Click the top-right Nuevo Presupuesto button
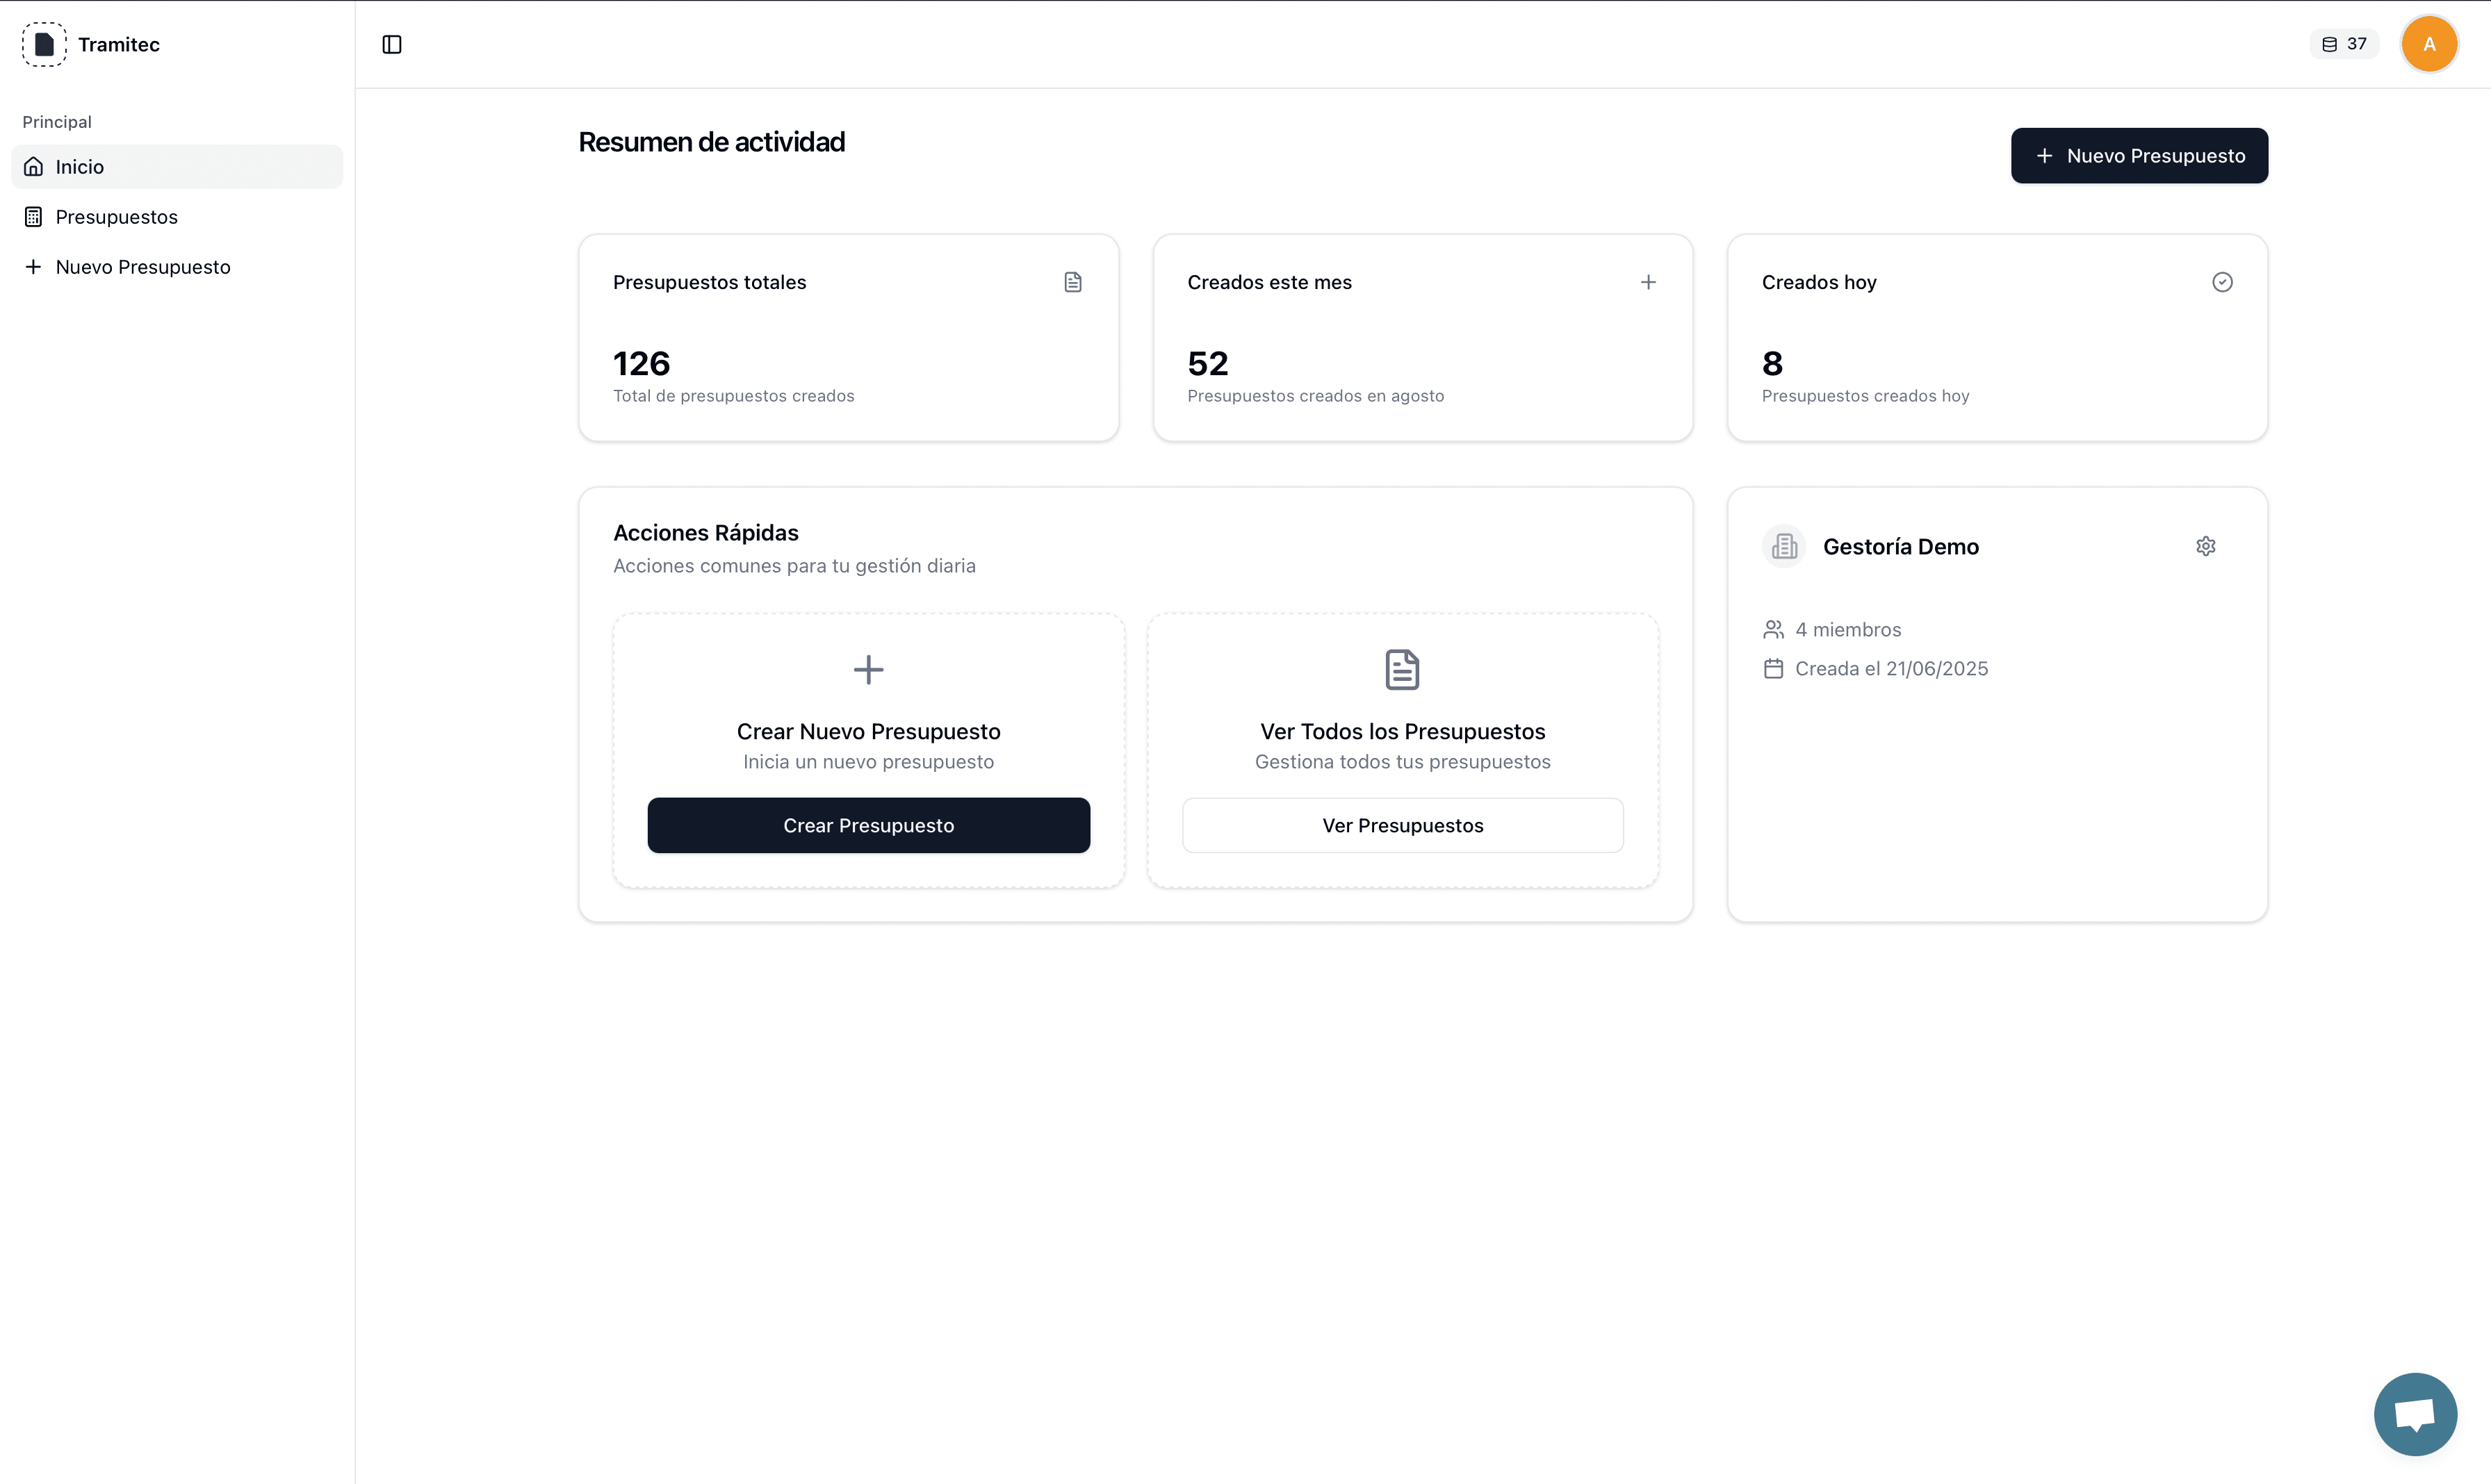 [x=2139, y=156]
